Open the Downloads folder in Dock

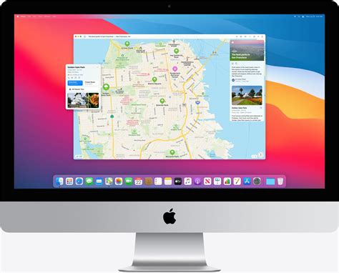coord(270,182)
